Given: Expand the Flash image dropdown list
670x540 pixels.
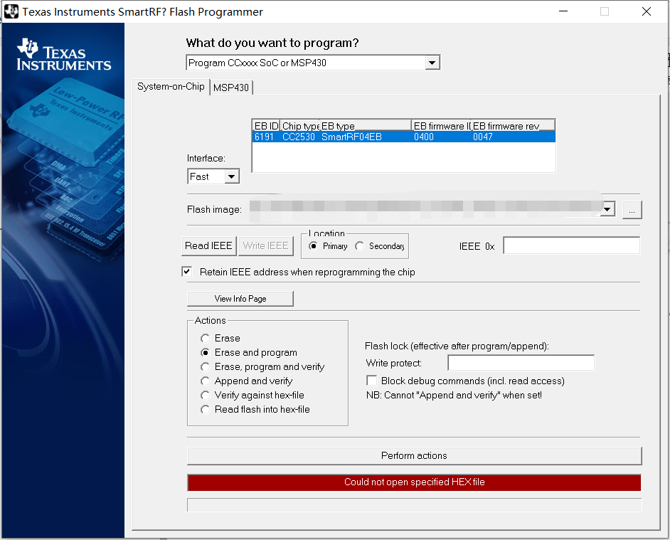Looking at the screenshot, I should (607, 208).
